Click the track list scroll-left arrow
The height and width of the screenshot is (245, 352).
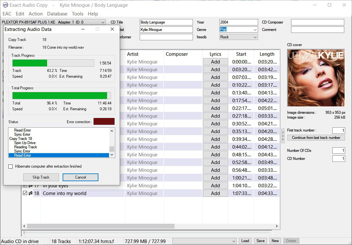pos(24,226)
